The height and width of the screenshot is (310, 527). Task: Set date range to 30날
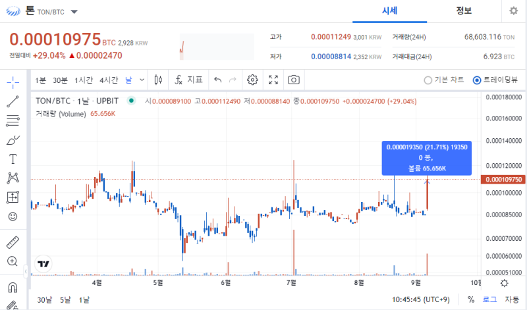pyautogui.click(x=45, y=299)
